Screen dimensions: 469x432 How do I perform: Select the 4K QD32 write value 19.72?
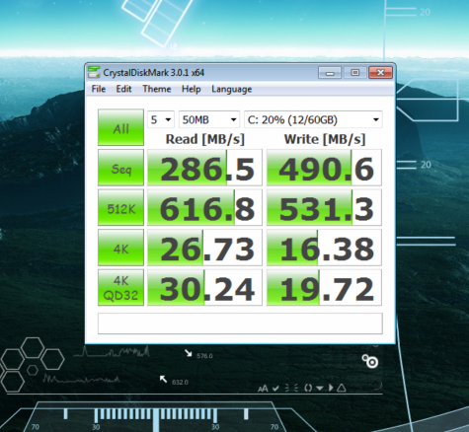[324, 288]
